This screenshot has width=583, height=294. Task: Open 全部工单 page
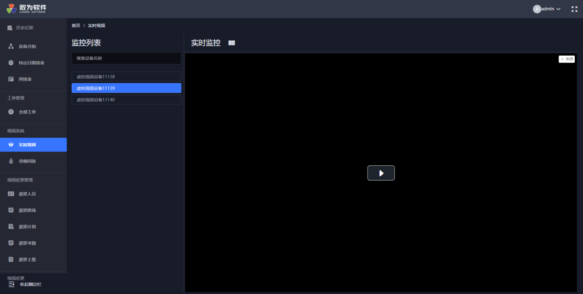(33, 112)
